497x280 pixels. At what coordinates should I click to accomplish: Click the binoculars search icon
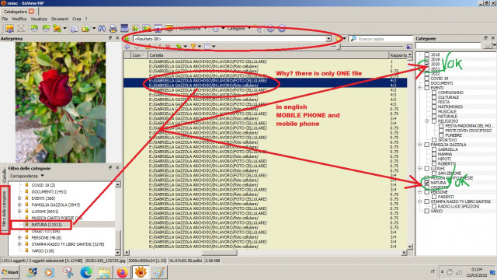(102, 29)
